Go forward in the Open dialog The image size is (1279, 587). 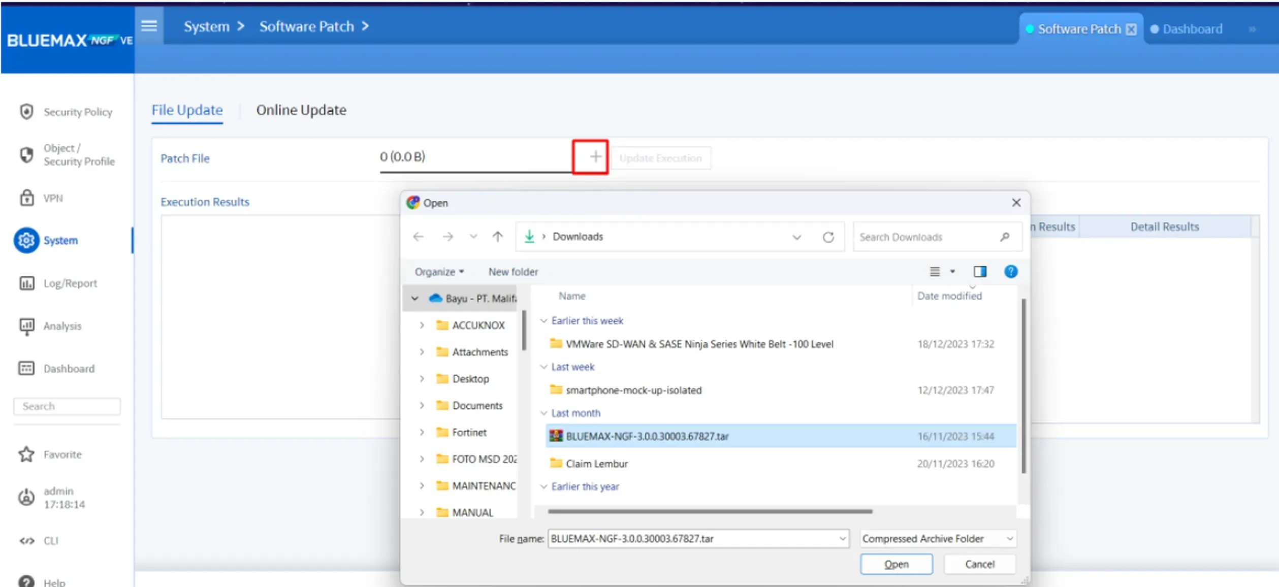tap(447, 237)
